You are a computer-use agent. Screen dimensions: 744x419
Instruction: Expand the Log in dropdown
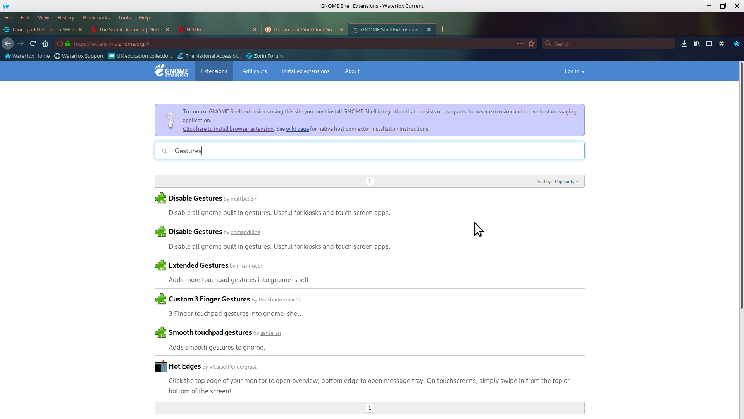click(x=575, y=71)
